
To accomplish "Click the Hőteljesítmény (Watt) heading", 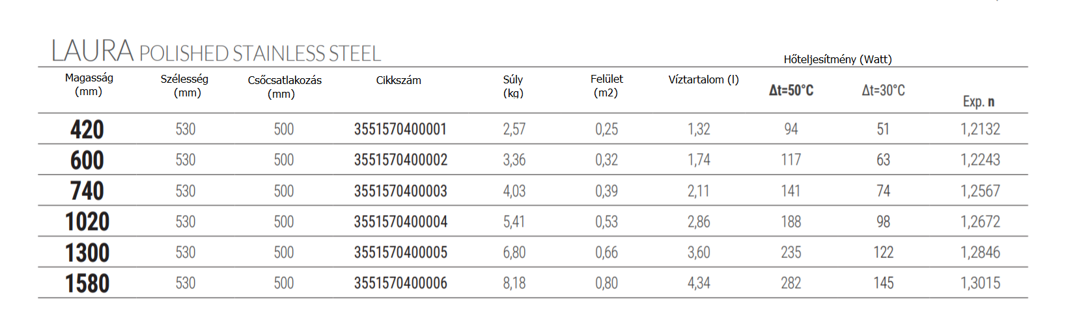I will tap(838, 59).
